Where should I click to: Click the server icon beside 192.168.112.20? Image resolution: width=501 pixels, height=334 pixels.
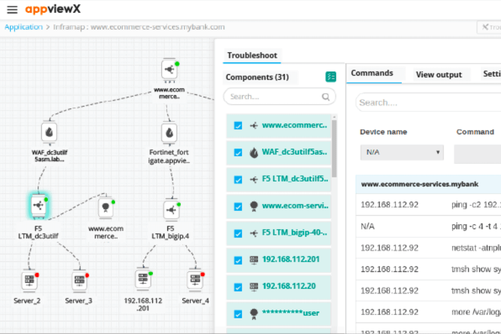pyautogui.click(x=254, y=287)
